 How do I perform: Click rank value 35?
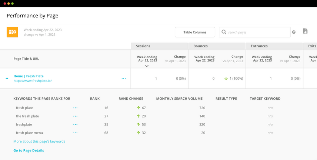pos(106,124)
